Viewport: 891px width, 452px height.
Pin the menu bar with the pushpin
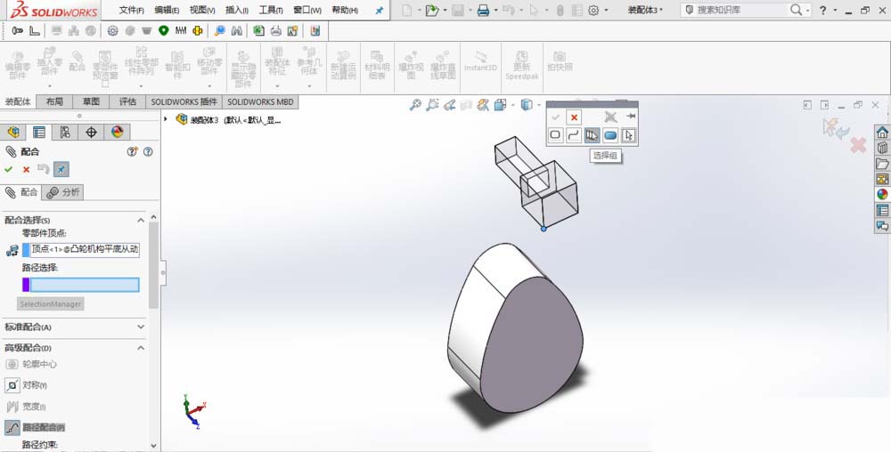[379, 10]
